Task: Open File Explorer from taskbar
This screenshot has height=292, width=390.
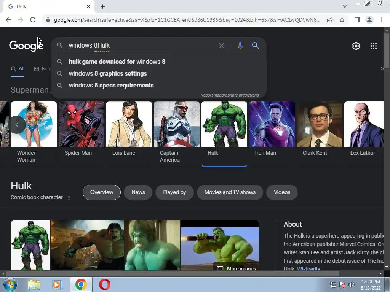Action: tap(34, 284)
